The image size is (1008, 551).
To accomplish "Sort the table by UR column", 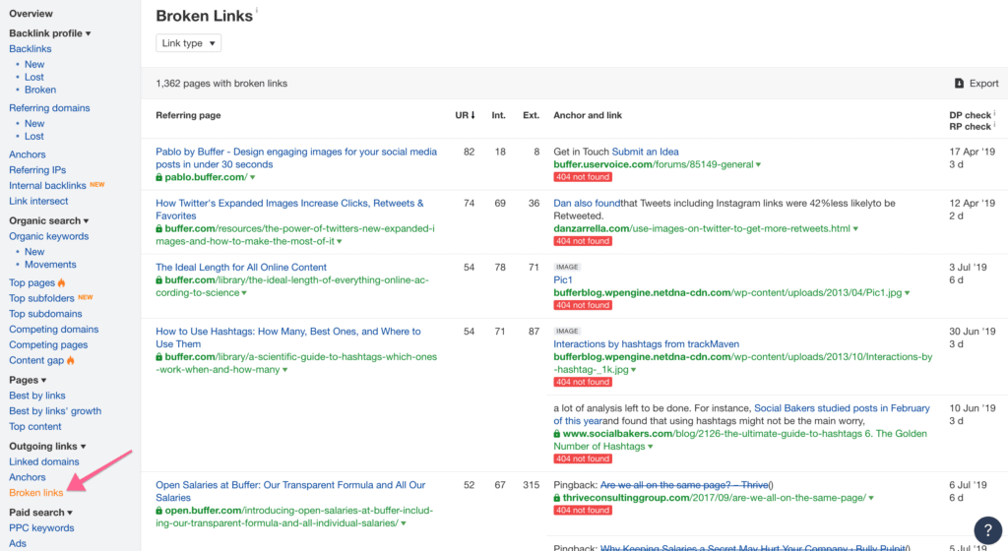I will point(465,115).
